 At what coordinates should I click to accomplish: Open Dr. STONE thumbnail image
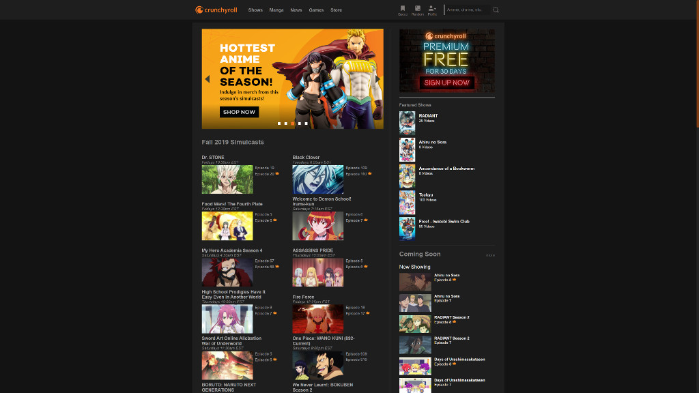pyautogui.click(x=227, y=179)
